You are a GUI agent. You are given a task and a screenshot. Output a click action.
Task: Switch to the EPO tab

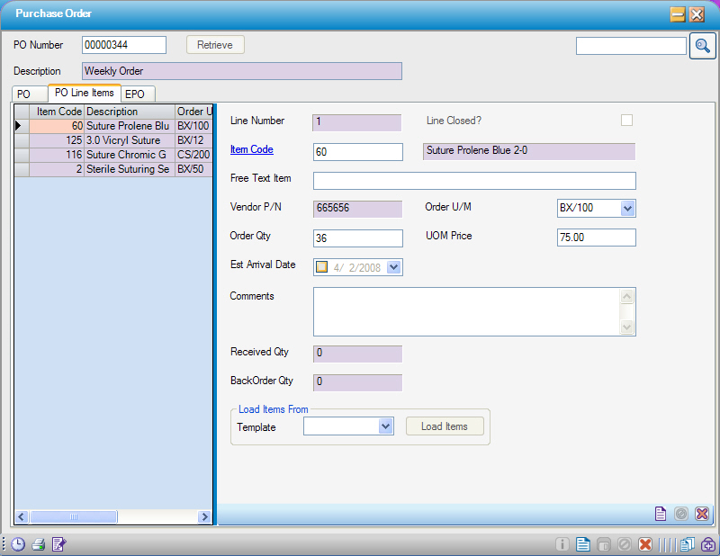click(x=136, y=93)
